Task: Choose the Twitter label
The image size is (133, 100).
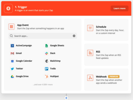Action: (x=19, y=69)
